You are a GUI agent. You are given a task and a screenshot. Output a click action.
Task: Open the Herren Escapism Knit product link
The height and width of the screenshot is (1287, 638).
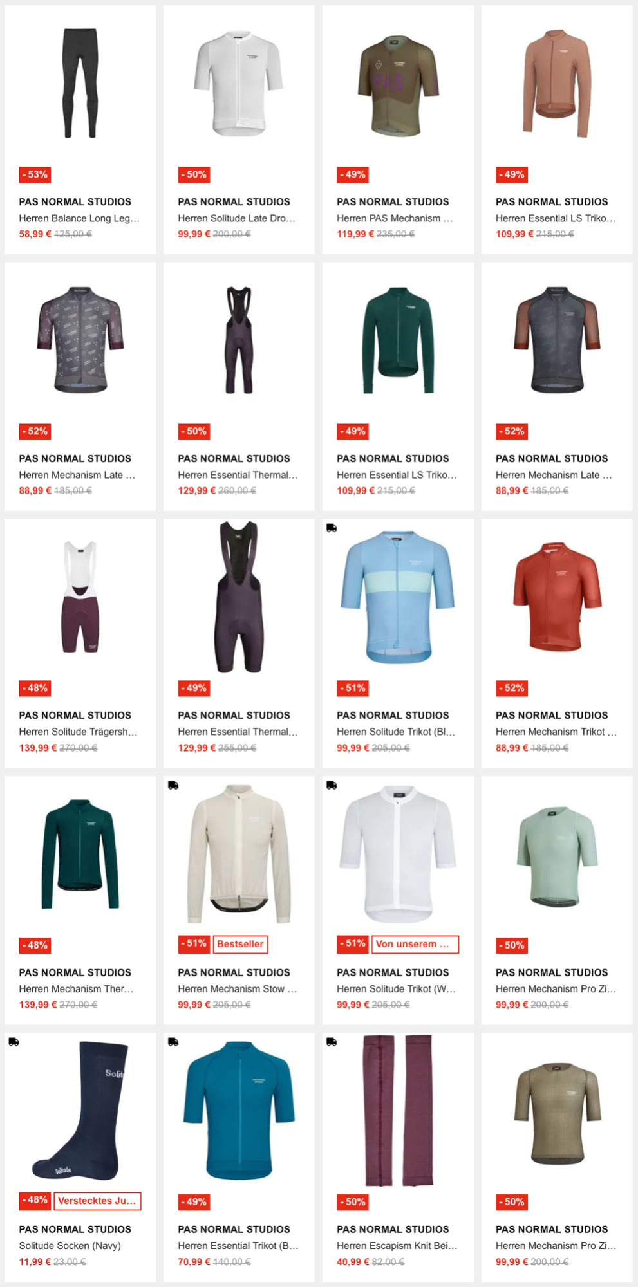tap(397, 1246)
